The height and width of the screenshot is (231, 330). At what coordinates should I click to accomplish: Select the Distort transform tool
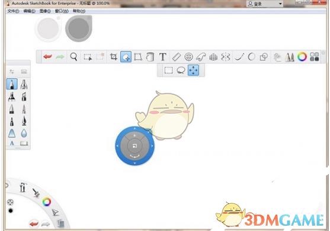click(138, 57)
